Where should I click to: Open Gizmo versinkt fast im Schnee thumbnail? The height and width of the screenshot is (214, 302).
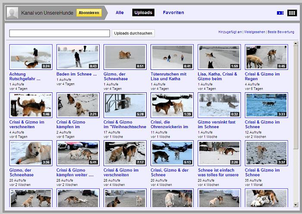pos(219,105)
